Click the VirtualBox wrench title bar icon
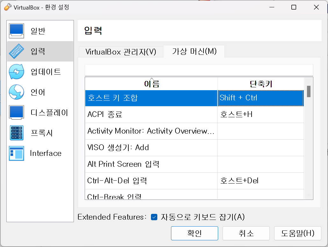 pos(8,7)
